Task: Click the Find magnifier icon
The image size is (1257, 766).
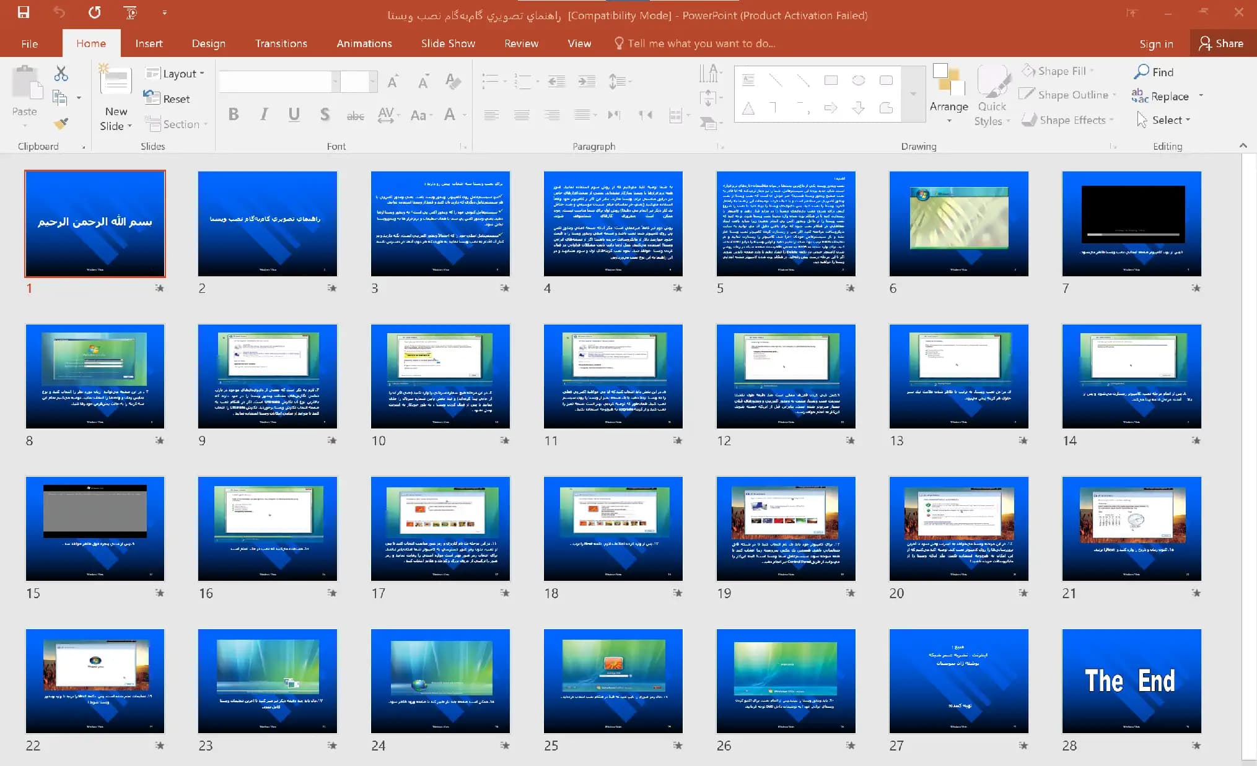Action: click(1142, 71)
